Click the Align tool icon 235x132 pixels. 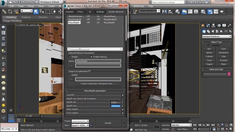[170, 11]
